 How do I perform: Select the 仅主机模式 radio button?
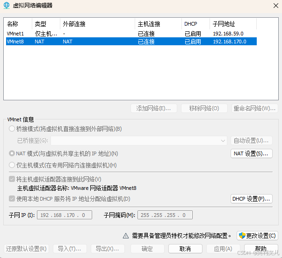pos(12,165)
